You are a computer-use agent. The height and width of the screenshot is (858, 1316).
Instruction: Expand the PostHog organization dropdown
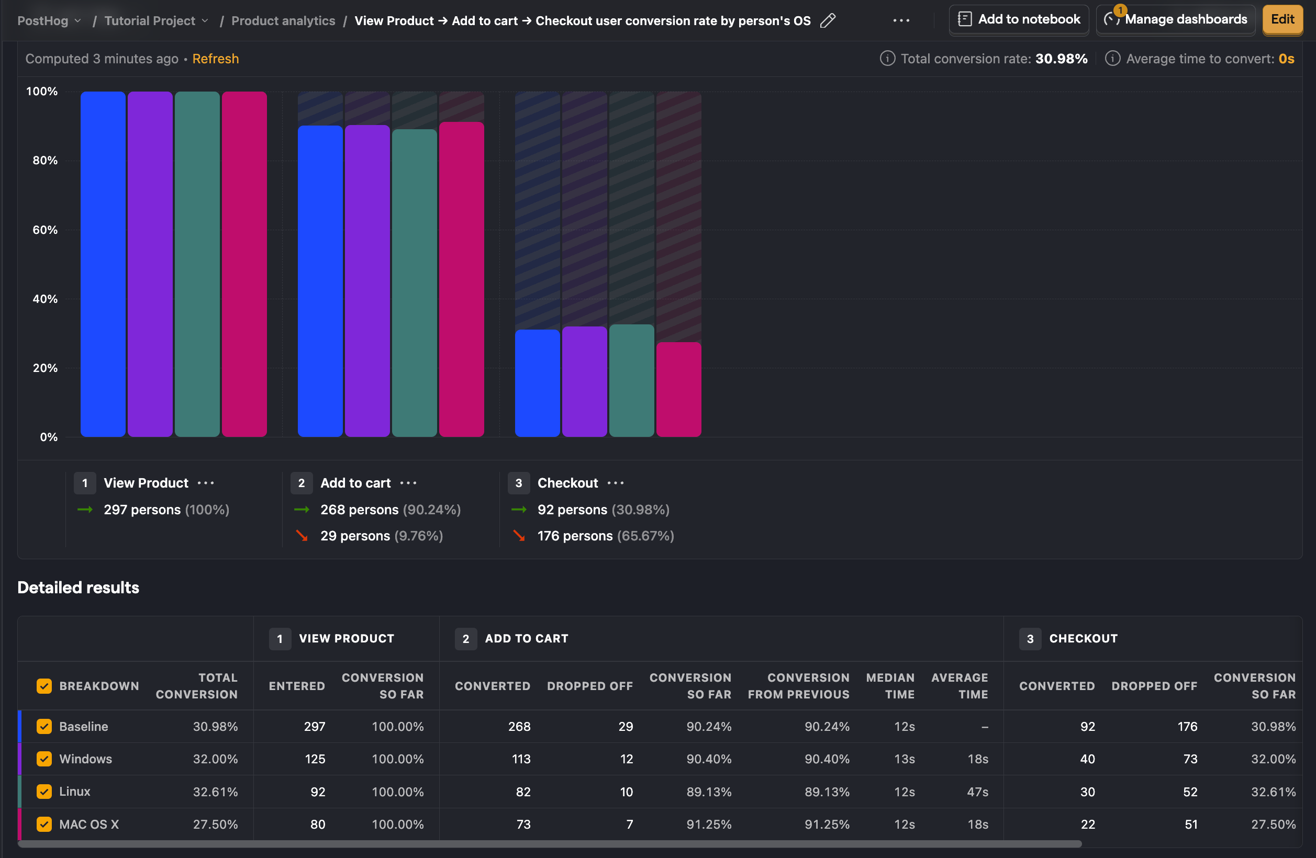50,21
